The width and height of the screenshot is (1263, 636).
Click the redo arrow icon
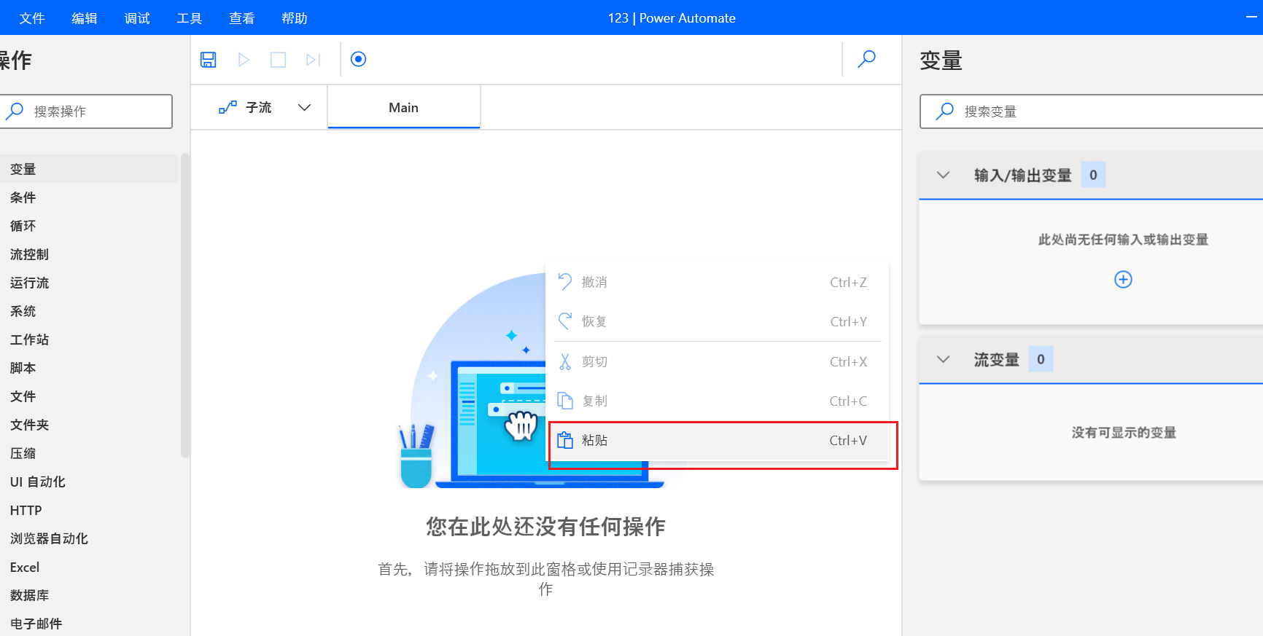pos(565,321)
